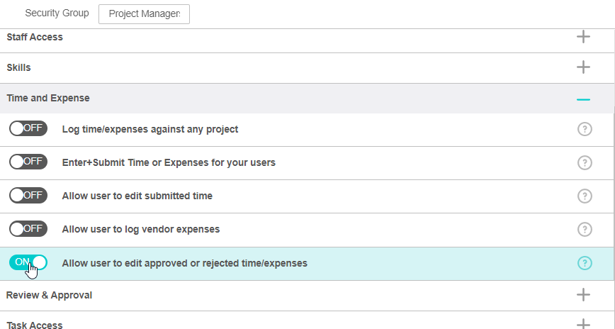Click the Staff Access section header
The width and height of the screenshot is (615, 329).
tap(35, 37)
